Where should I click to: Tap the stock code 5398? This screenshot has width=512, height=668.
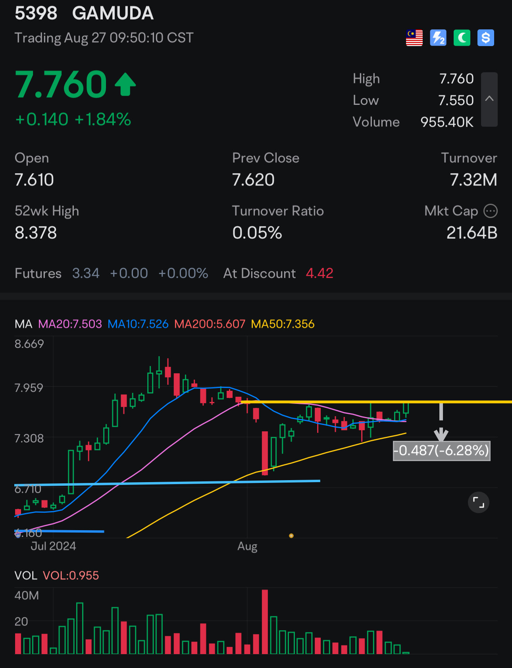[x=36, y=13]
